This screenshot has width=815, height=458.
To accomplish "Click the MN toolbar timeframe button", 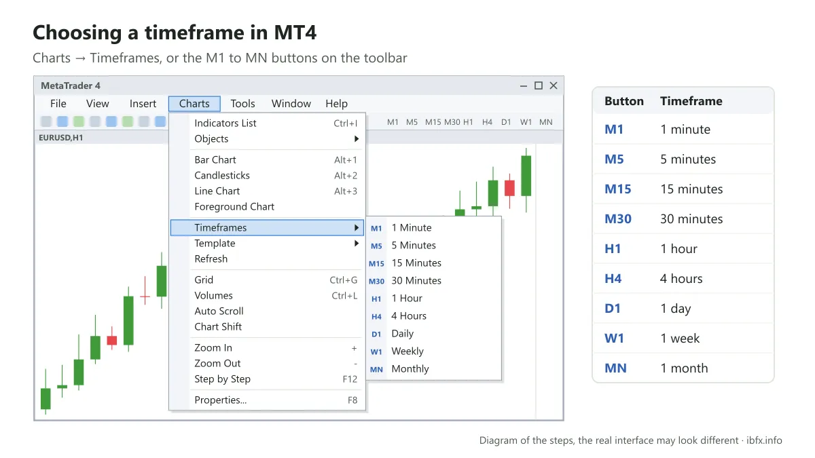I will [546, 122].
